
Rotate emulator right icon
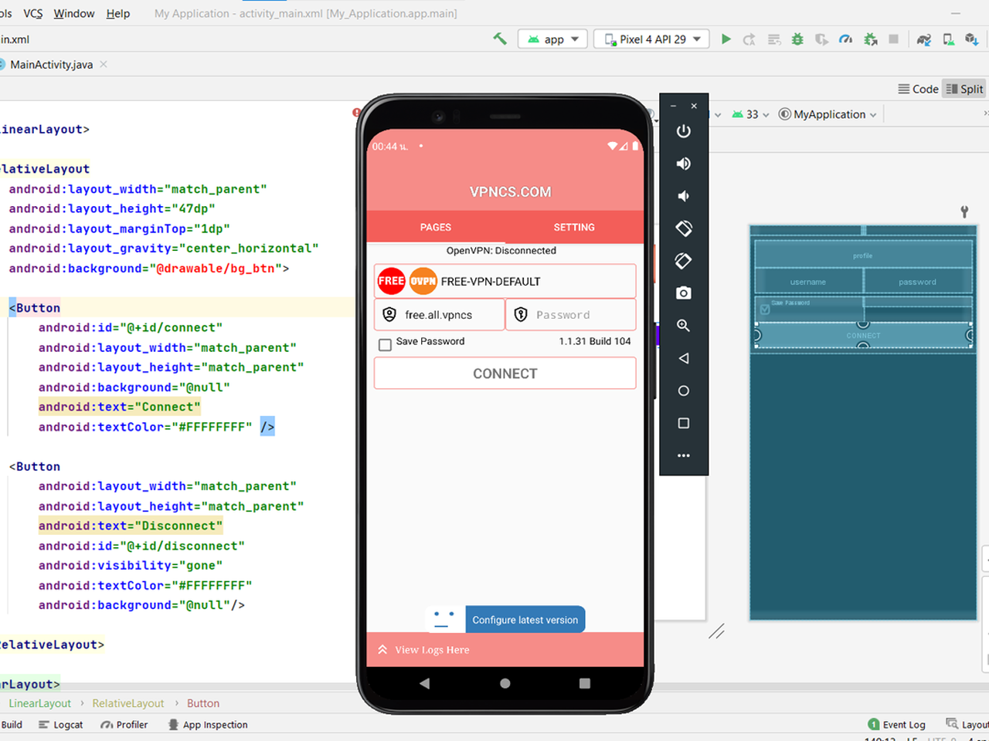pyautogui.click(x=683, y=261)
